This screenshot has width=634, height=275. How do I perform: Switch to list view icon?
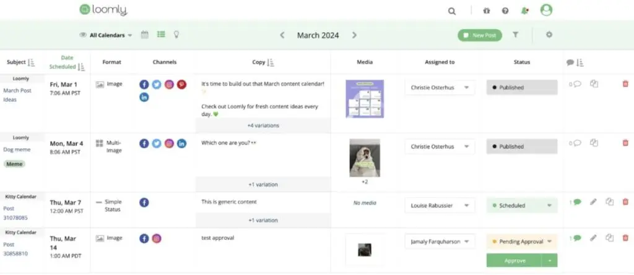161,35
